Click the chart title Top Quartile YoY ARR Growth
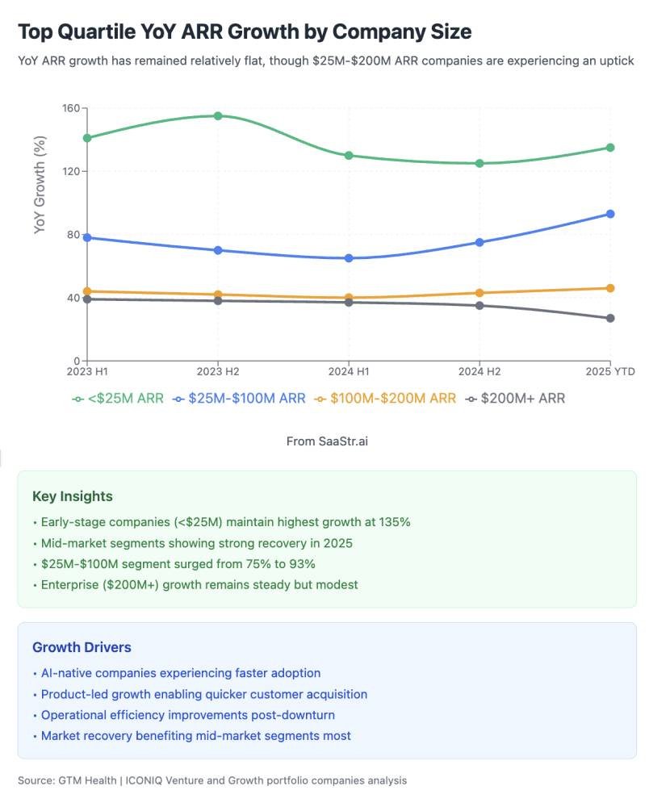649x807 pixels. tap(245, 31)
